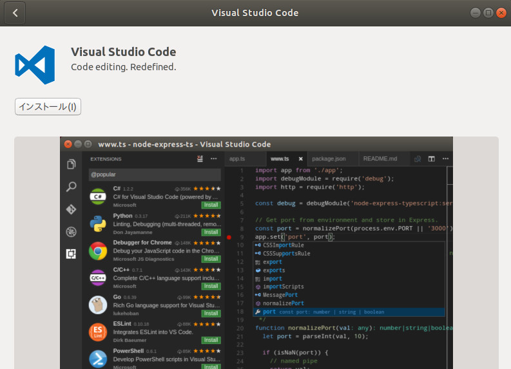Open the Debug icon in activity bar
Viewport: 511px width, 369px height.
point(72,232)
